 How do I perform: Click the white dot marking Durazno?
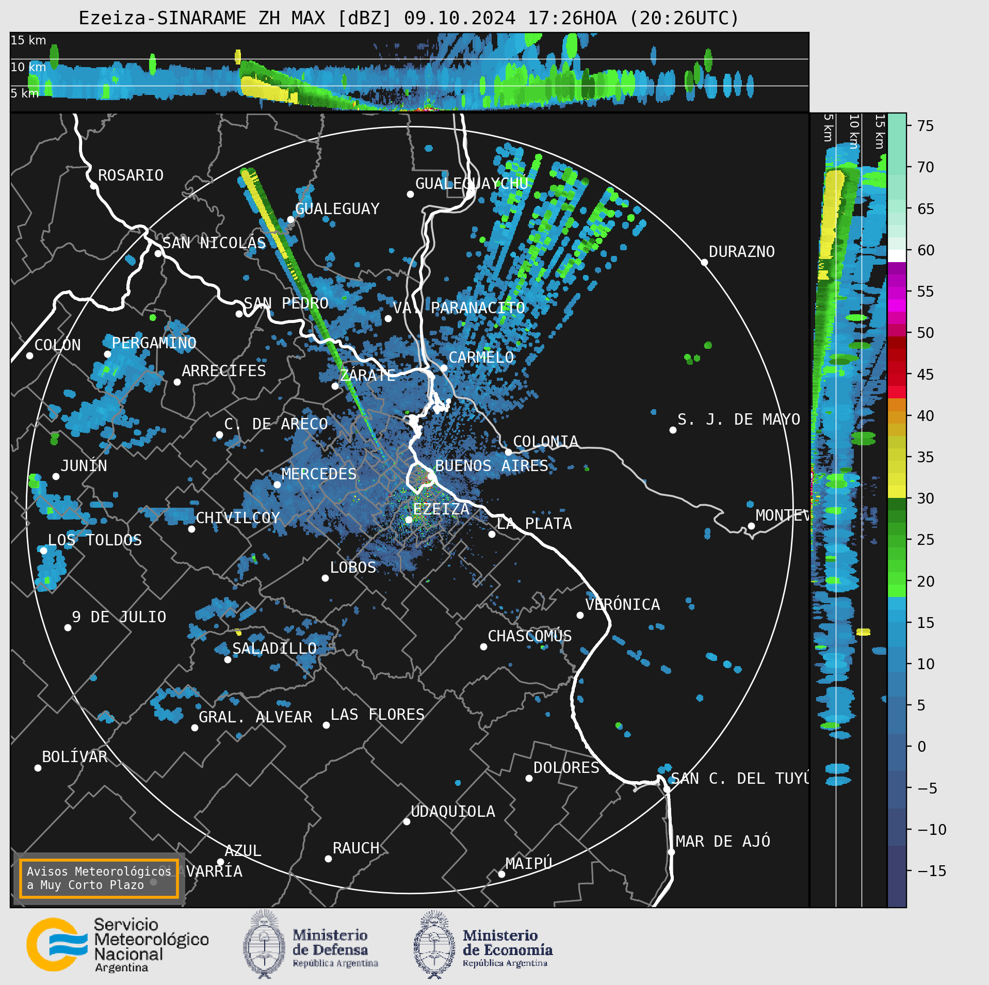pos(704,263)
